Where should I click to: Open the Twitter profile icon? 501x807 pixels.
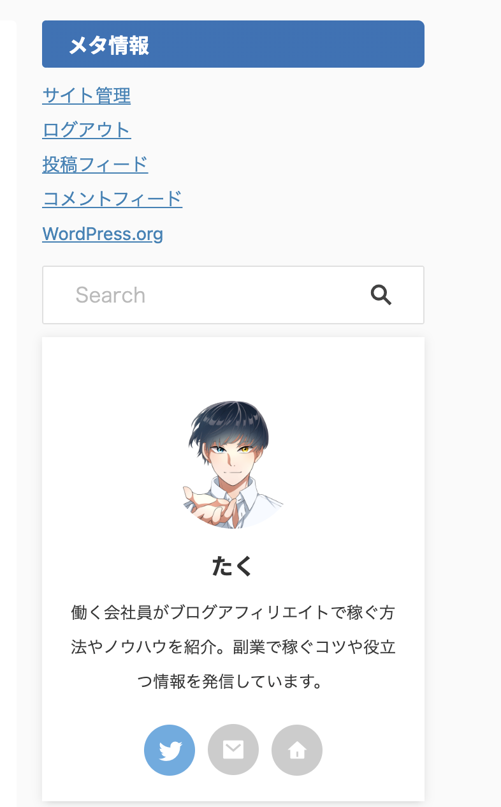[x=170, y=750]
